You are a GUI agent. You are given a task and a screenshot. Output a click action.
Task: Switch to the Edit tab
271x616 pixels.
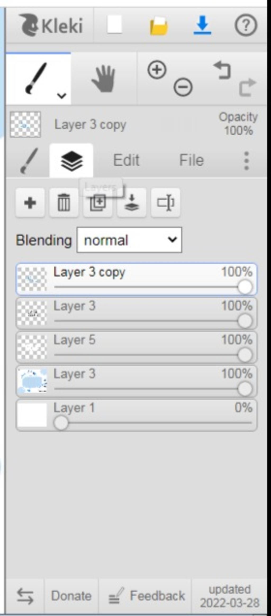point(126,160)
